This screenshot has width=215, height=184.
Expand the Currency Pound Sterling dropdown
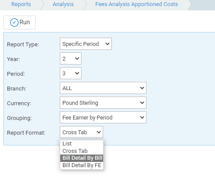pyautogui.click(x=103, y=103)
